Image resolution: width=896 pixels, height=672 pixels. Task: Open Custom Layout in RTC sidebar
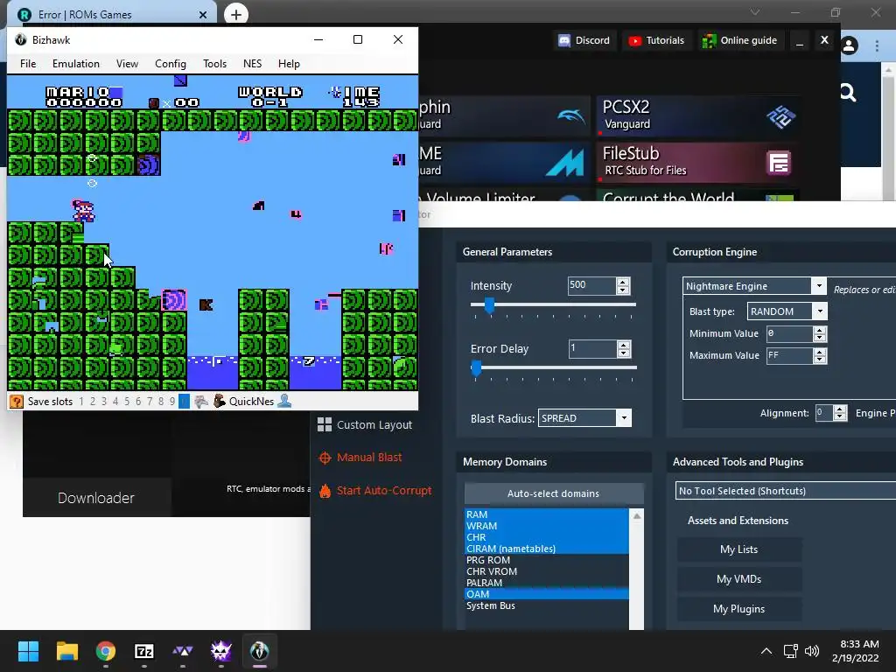(x=365, y=424)
